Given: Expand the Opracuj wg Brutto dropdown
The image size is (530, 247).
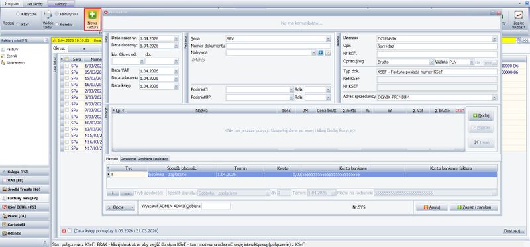Looking at the screenshot, I should click(x=432, y=62).
